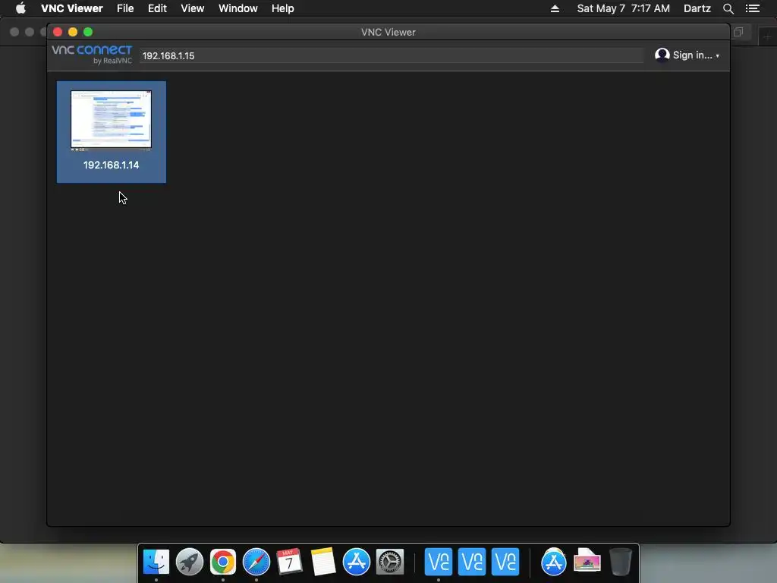Launch Safari from the dock
The width and height of the screenshot is (777, 583).
256,562
